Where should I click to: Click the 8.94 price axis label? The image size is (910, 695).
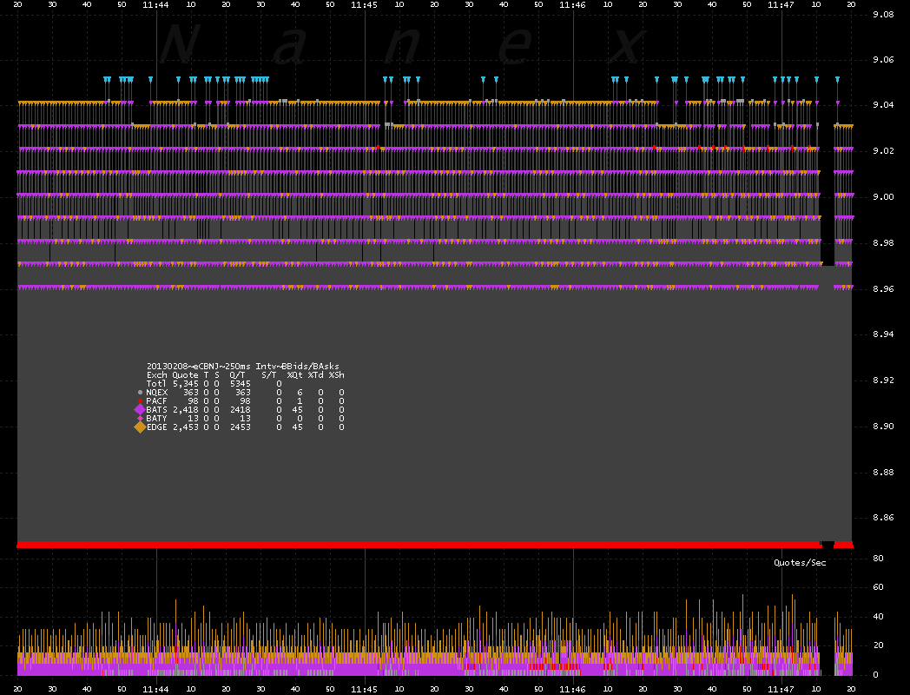coord(883,334)
